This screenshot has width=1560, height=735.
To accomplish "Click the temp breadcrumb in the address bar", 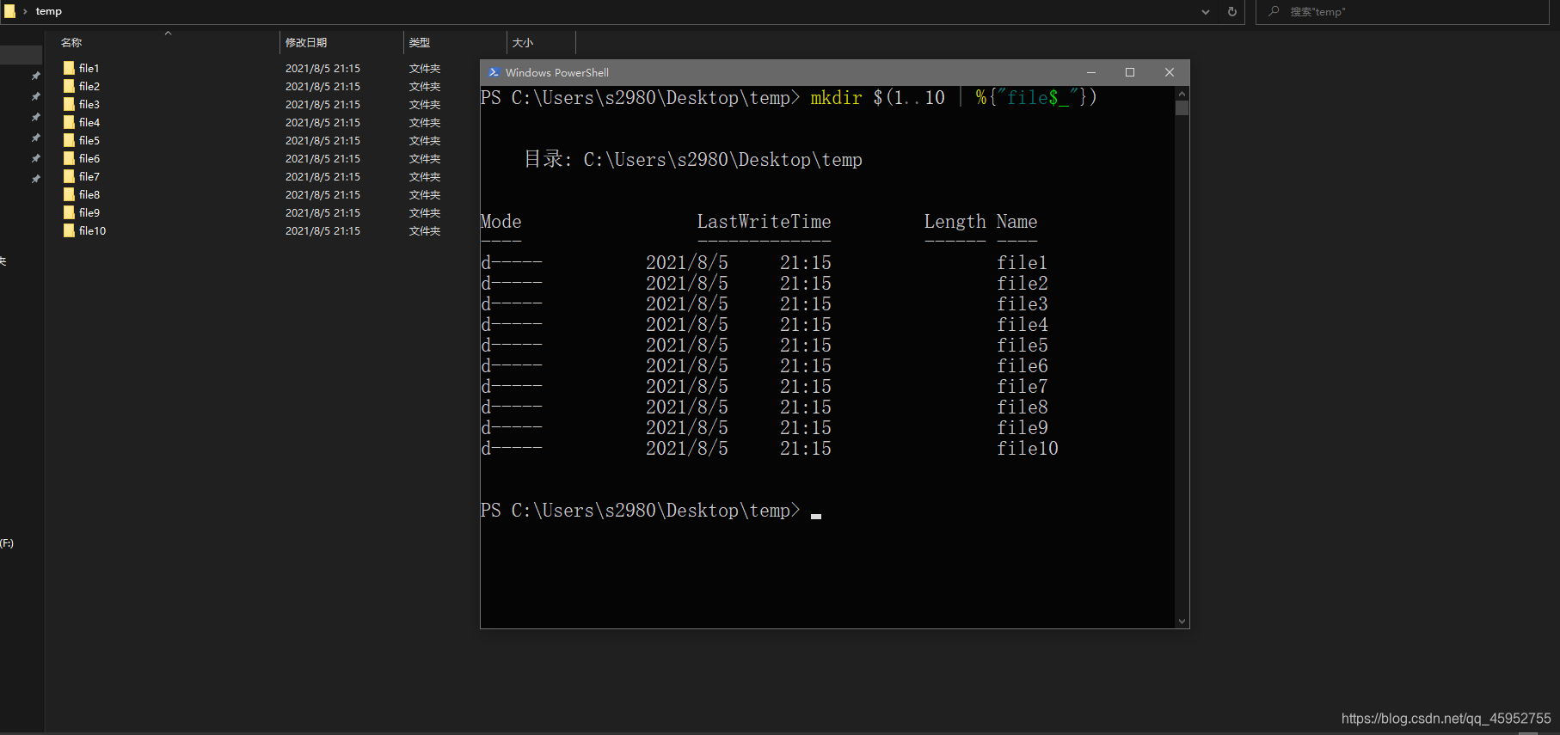I will click(x=48, y=11).
